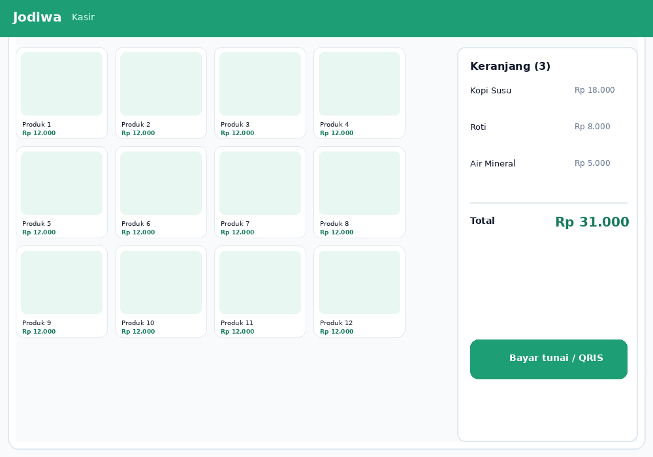The height and width of the screenshot is (457, 653).
Task: Tap the Bayar tunai / QRIS button
Action: coord(549,359)
